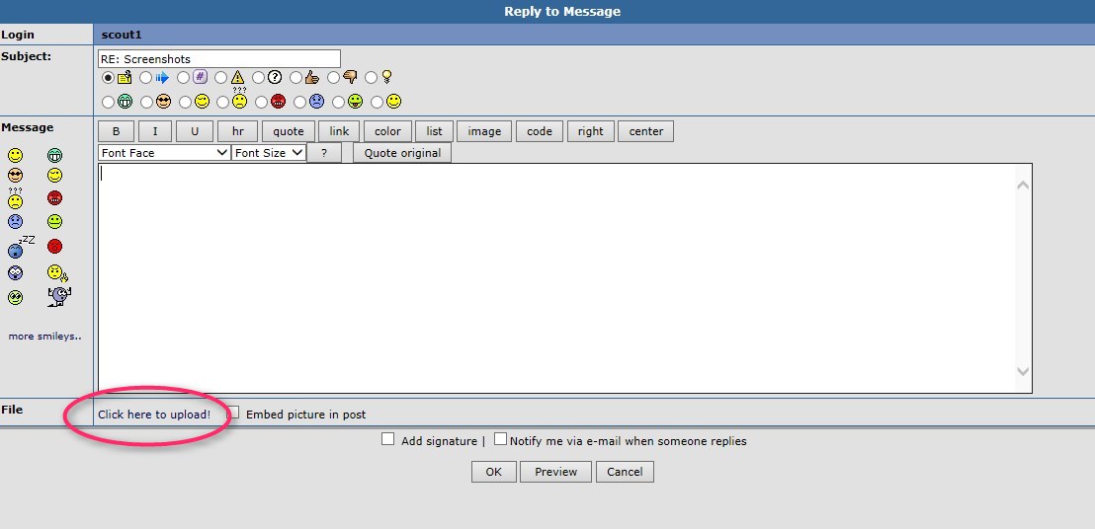Select the light bulb icon radio button
Image resolution: width=1095 pixels, height=529 pixels.
[x=372, y=77]
